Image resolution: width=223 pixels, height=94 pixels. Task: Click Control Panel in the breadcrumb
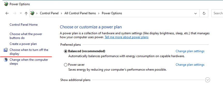click(49, 13)
